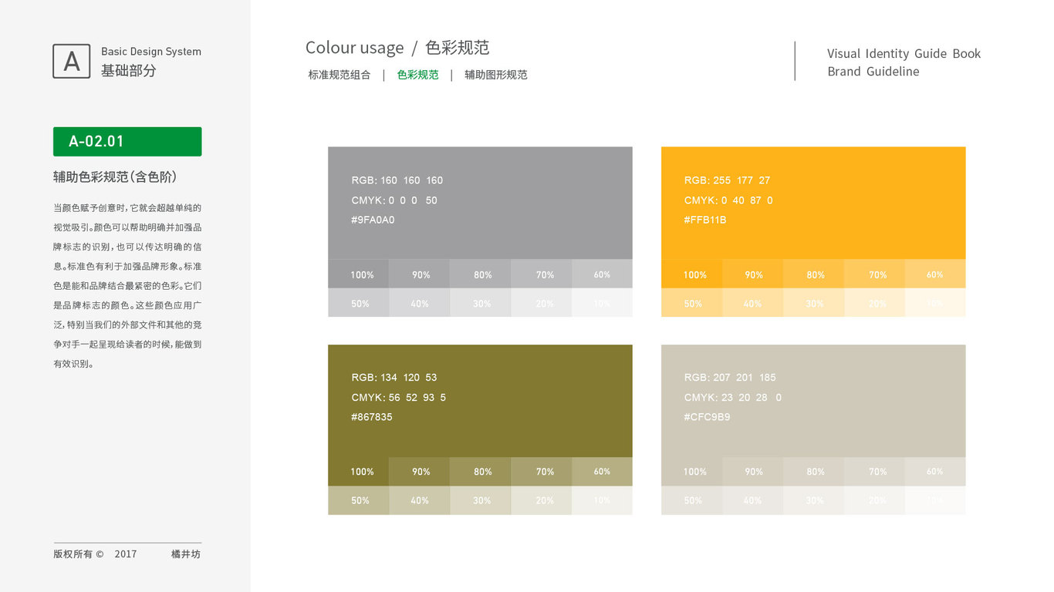
Task: Click CMYK: 56 52 93 5 value
Action: (399, 398)
